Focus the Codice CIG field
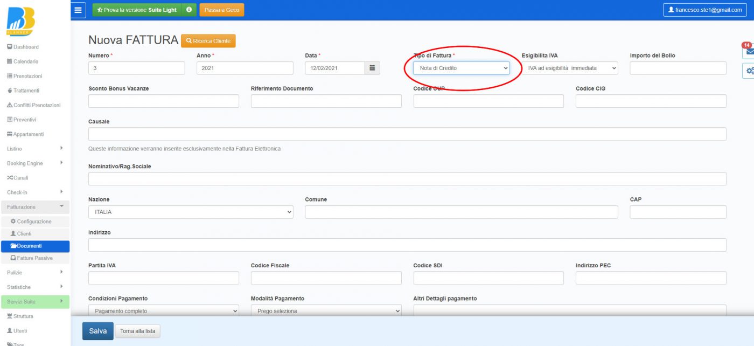 [651, 101]
